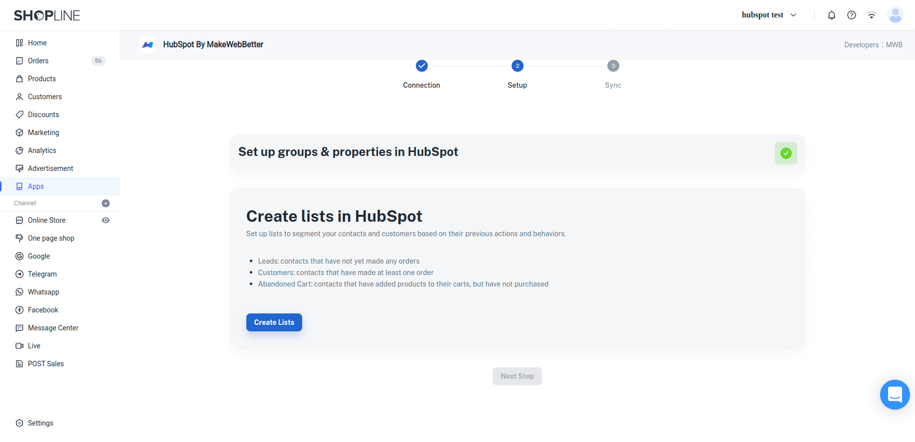Screen dimensions: 915x442
Task: Click the Analytics pie chart icon
Action: pyautogui.click(x=19, y=150)
